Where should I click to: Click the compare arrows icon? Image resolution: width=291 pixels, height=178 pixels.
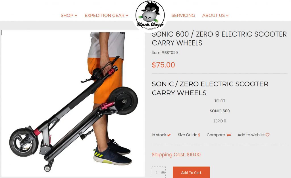pyautogui.click(x=229, y=135)
